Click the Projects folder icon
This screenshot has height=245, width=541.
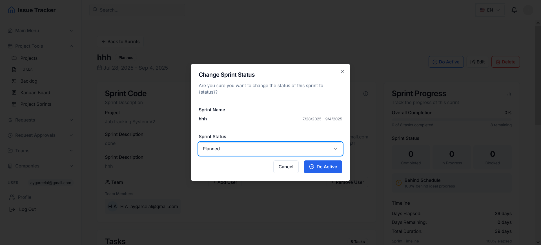14,58
